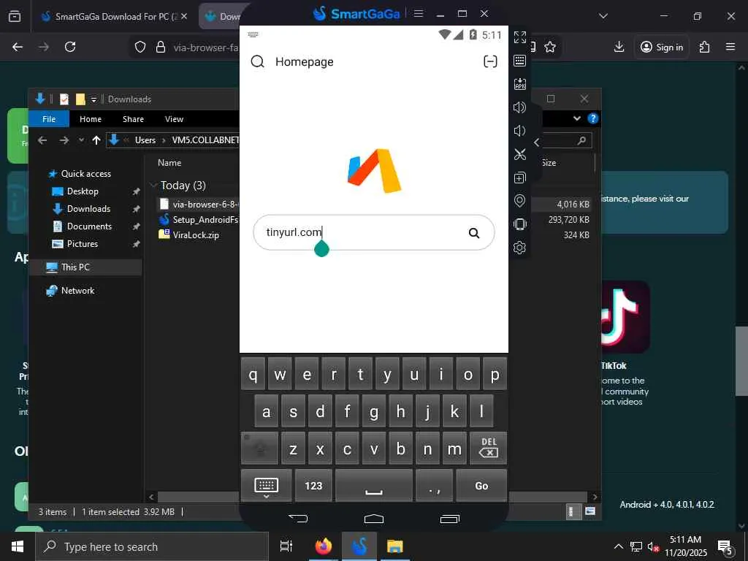This screenshot has height=561, width=748.
Task: Open Windows Start menu
Action: [18, 546]
